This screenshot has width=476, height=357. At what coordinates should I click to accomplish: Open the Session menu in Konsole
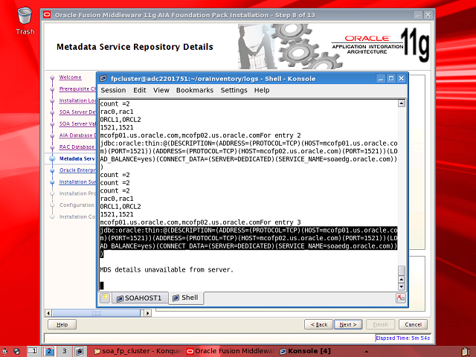[x=113, y=90]
